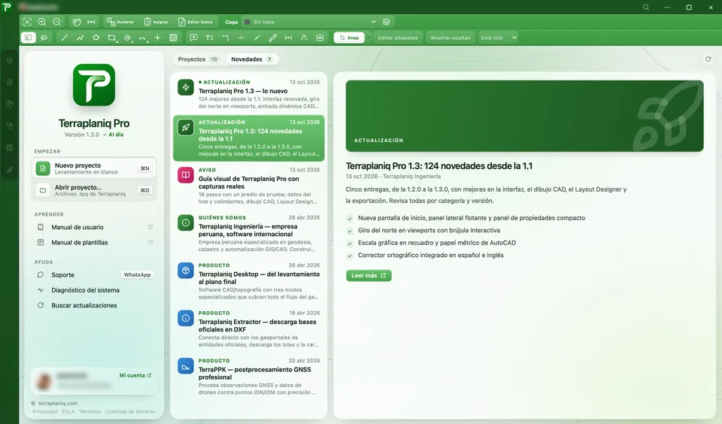This screenshot has height=424, width=722.
Task: Select the point plus tool
Action: click(157, 38)
